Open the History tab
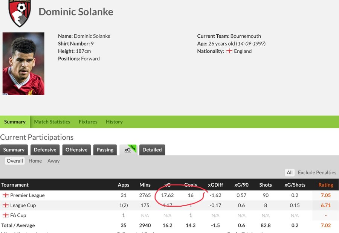The height and width of the screenshot is (233, 339). 114,122
